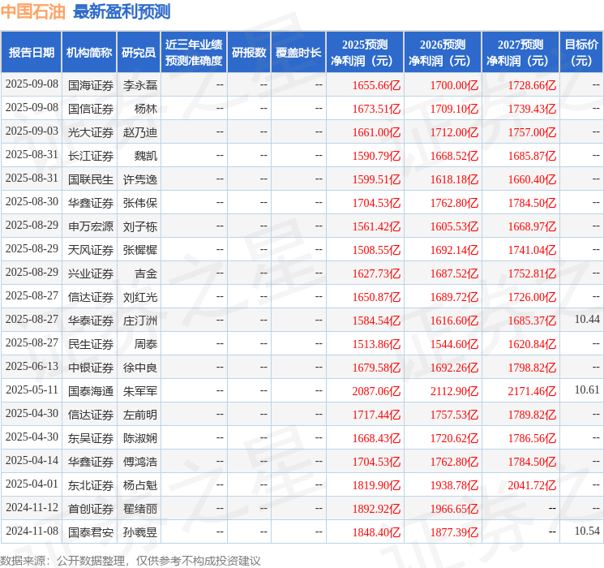The image size is (604, 568).
Task: Click the 10.54 target price value
Action: pyautogui.click(x=587, y=531)
